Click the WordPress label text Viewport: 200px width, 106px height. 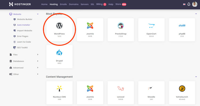(59, 34)
